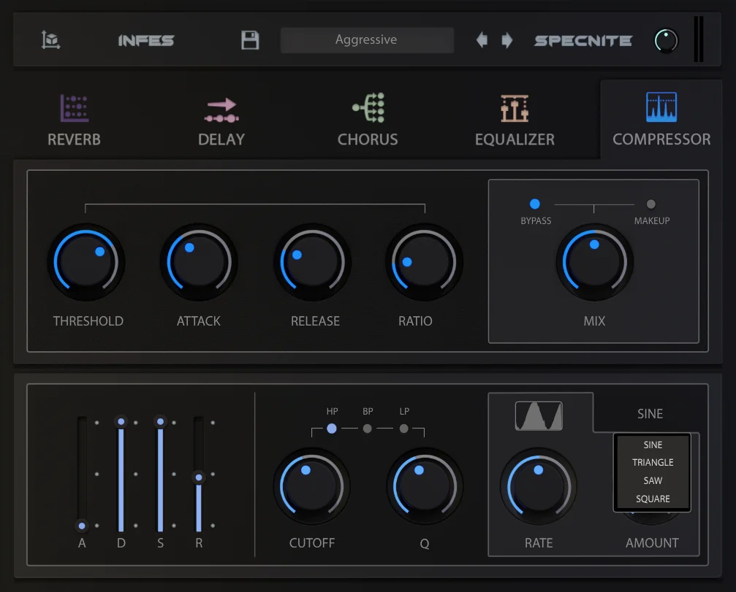Choose SQUARE from waveform list
736x592 pixels.
click(x=653, y=499)
